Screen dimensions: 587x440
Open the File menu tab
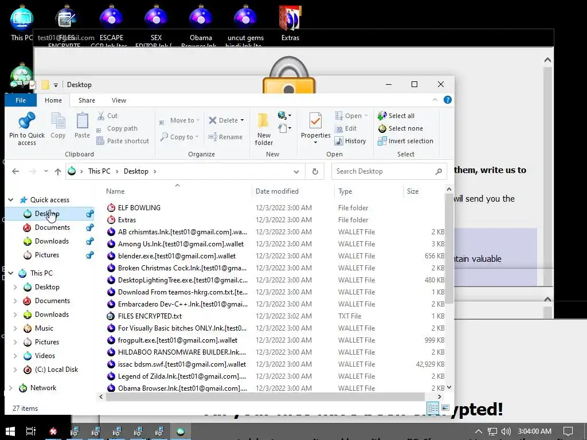(x=21, y=100)
